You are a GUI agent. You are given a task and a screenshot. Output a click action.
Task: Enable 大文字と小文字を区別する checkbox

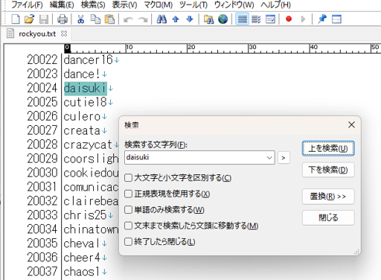128,178
